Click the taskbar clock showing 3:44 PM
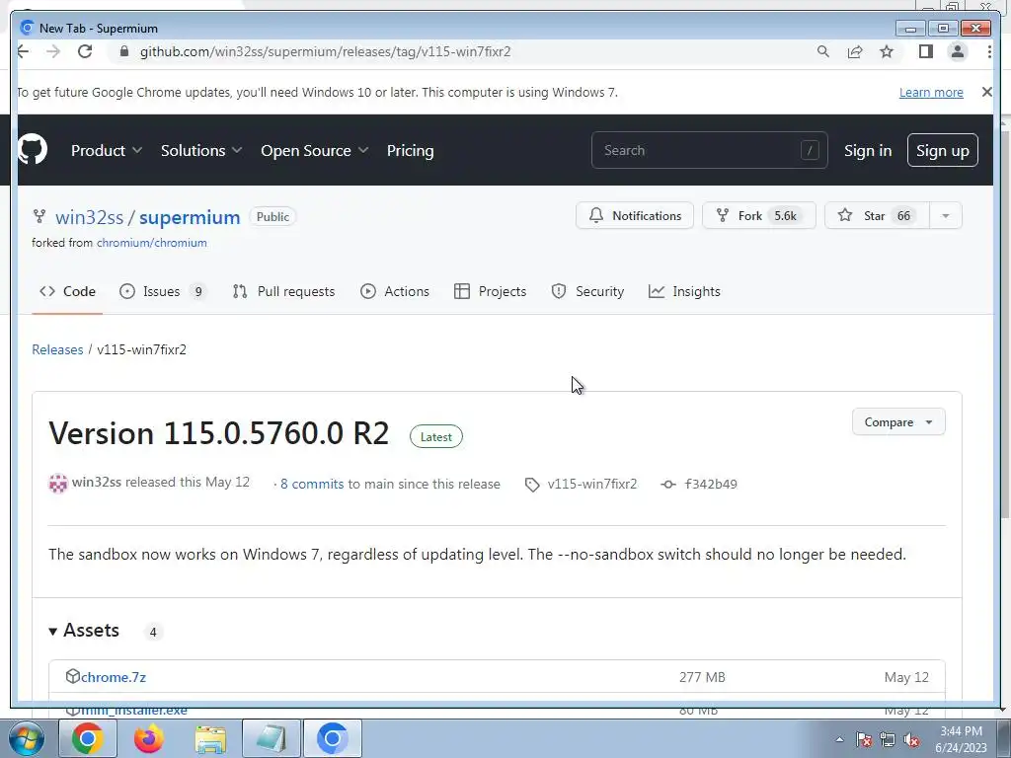This screenshot has height=758, width=1011. (961, 739)
